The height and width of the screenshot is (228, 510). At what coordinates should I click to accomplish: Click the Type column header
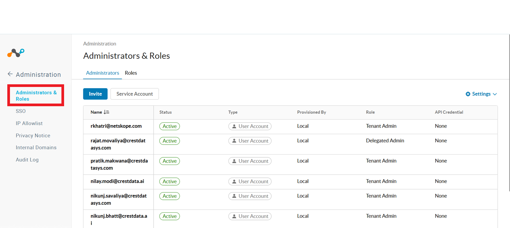233,112
